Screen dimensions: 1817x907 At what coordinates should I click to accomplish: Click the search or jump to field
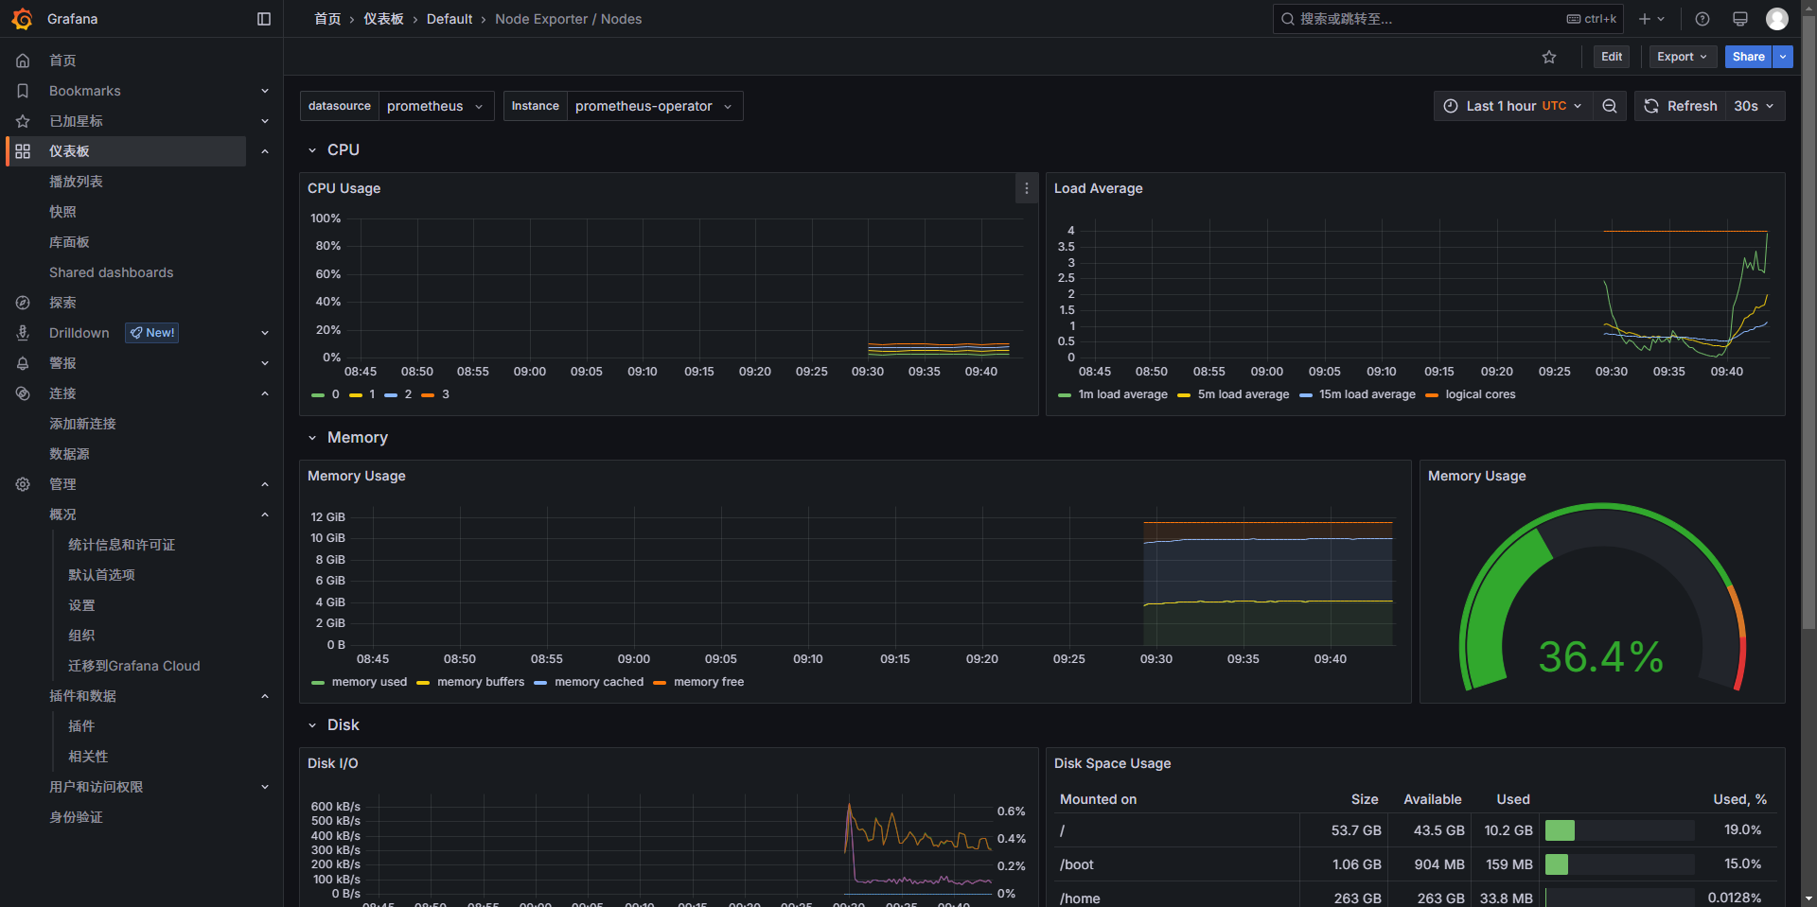click(x=1448, y=19)
